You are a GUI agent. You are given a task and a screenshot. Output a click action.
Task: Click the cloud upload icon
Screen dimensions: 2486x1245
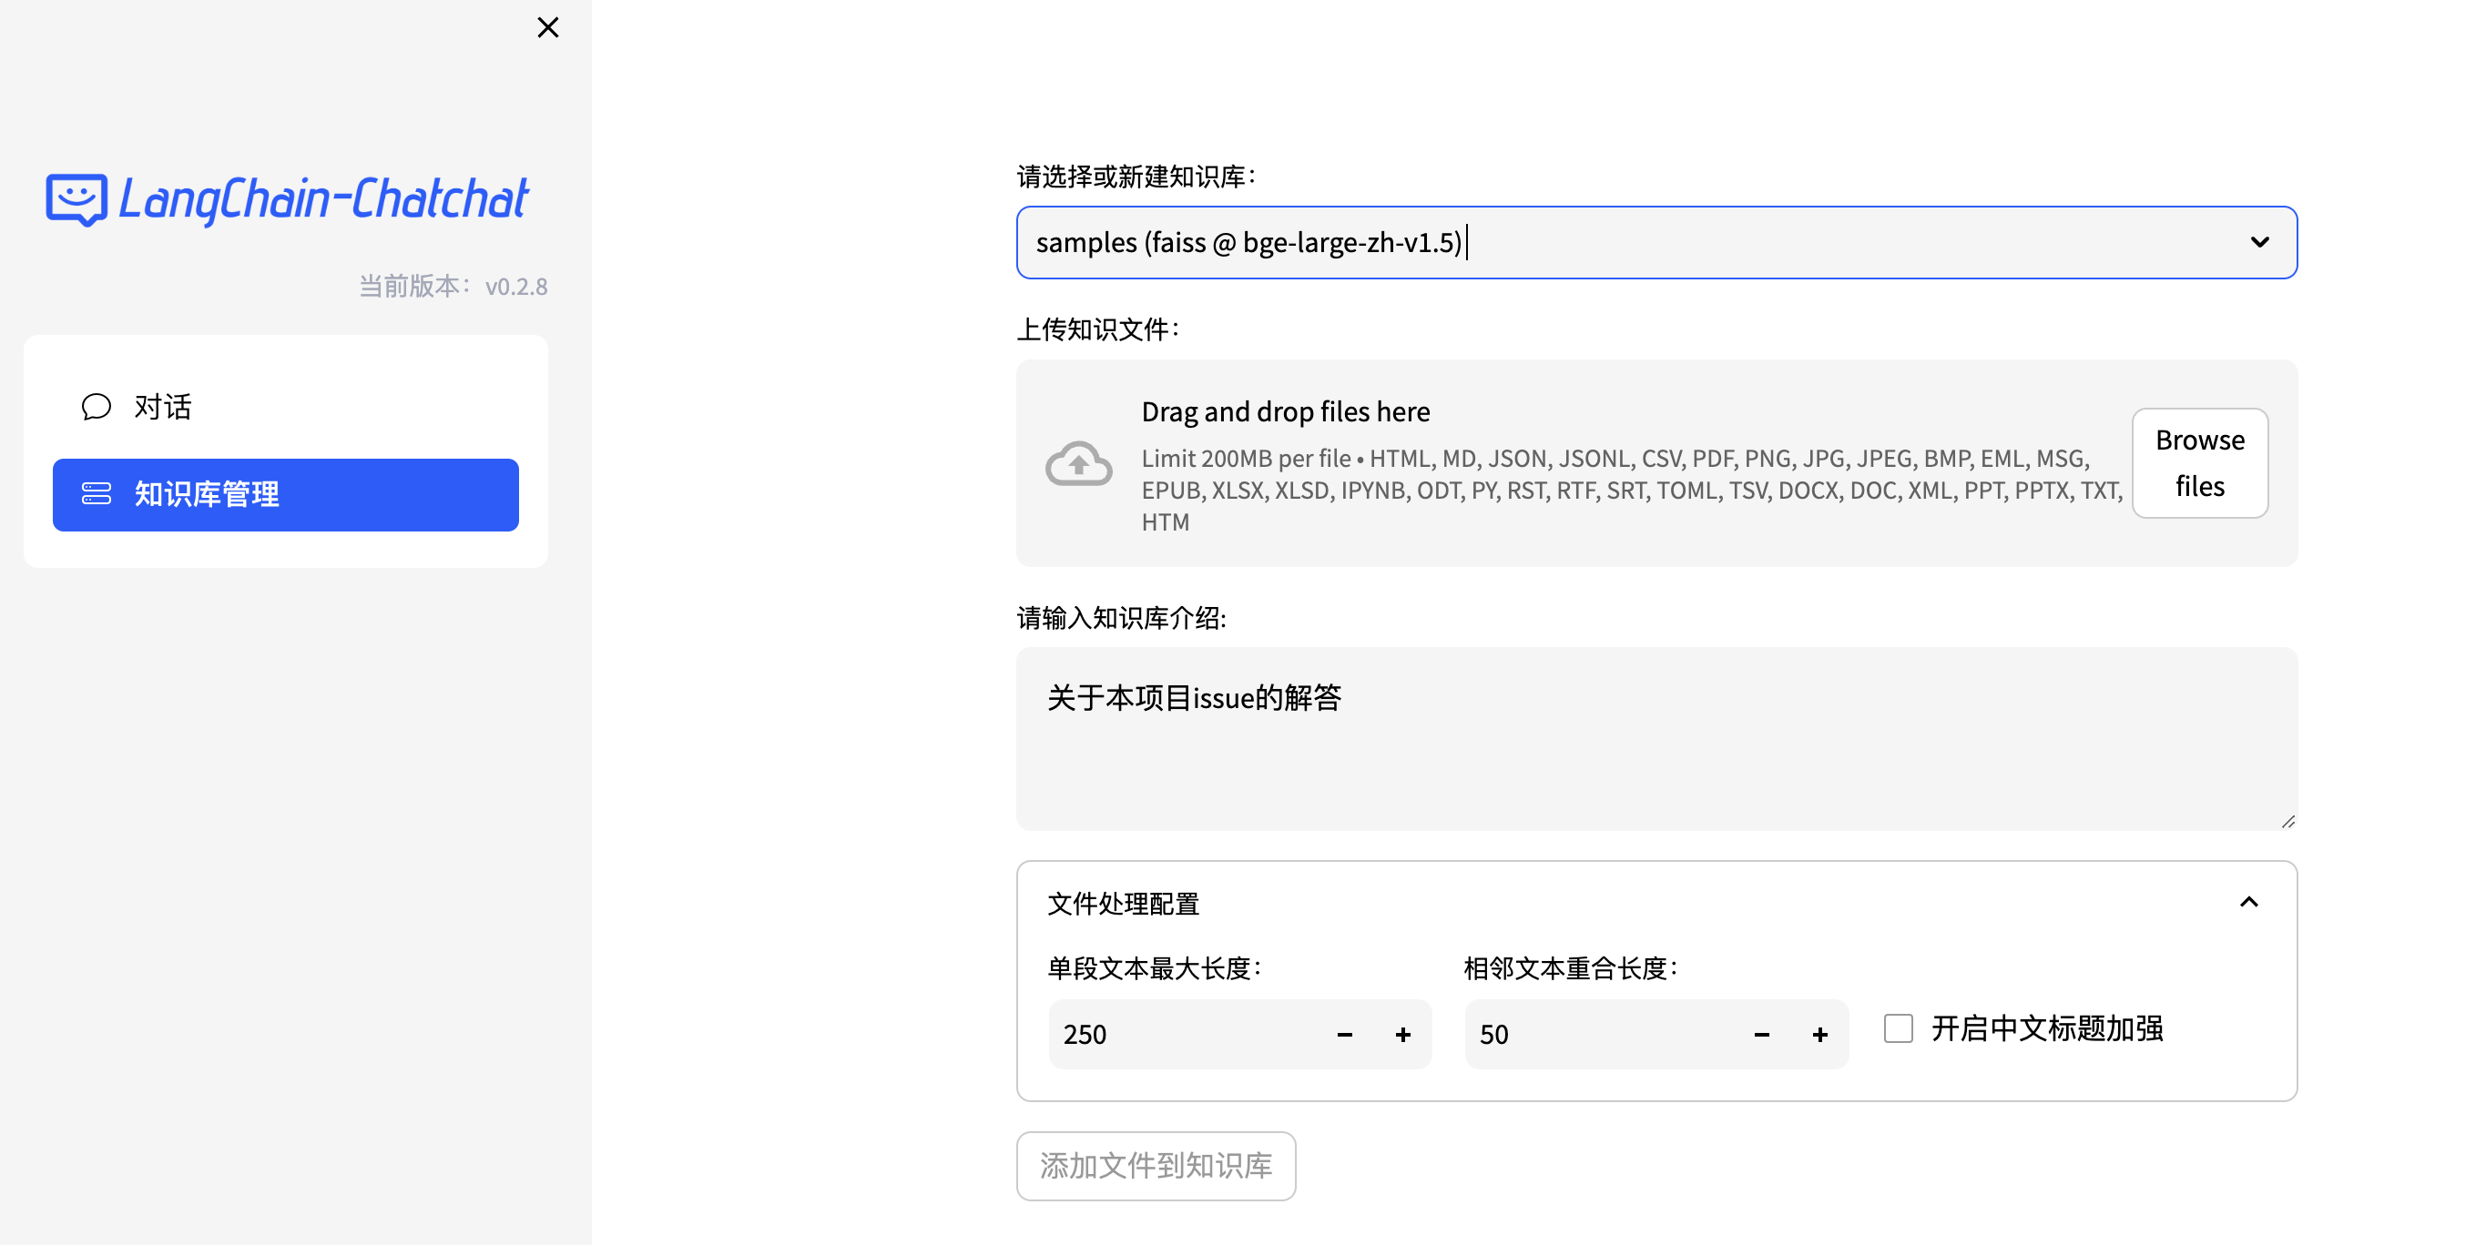pyautogui.click(x=1078, y=464)
